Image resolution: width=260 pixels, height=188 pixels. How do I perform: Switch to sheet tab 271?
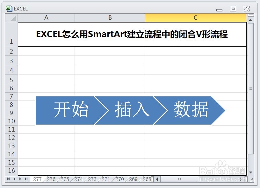click(x=106, y=179)
